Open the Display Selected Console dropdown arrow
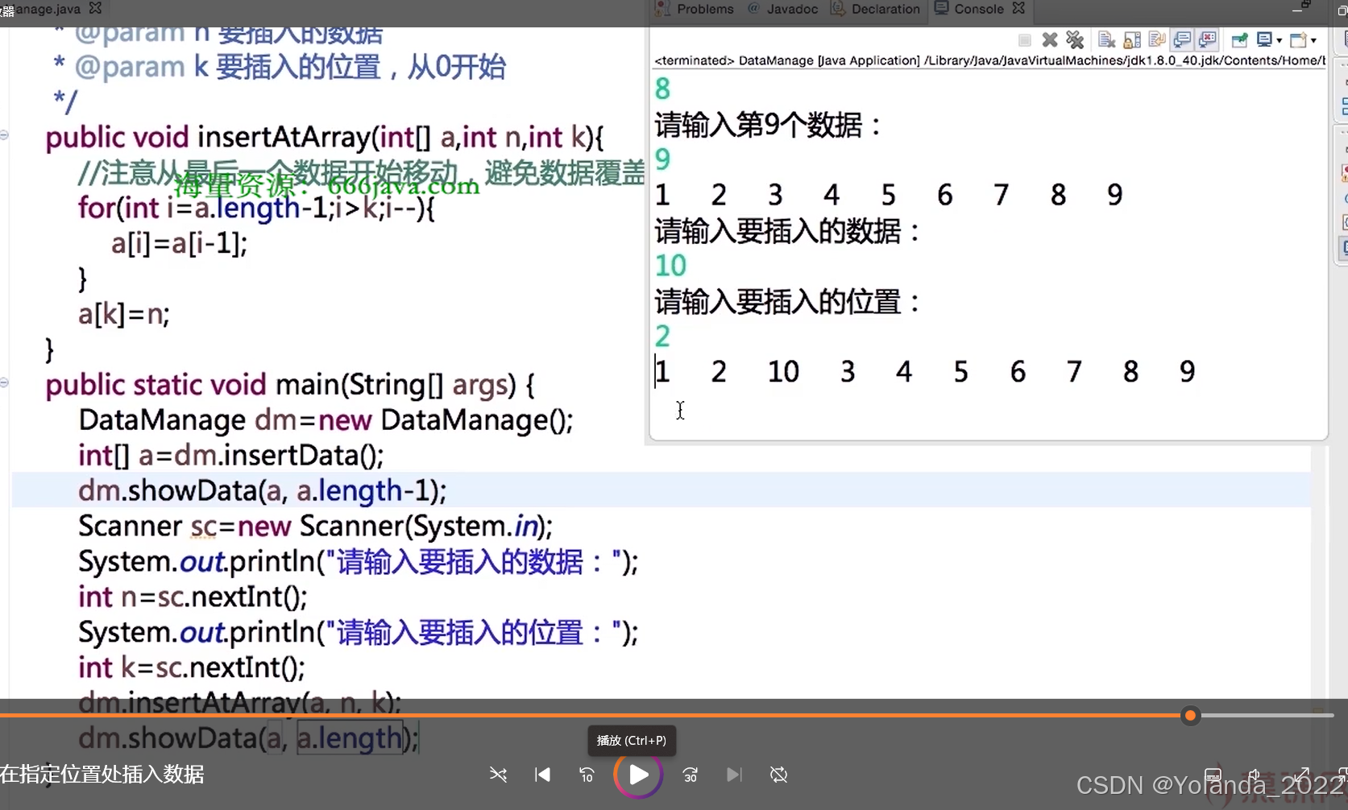Image resolution: width=1348 pixels, height=810 pixels. point(1280,40)
